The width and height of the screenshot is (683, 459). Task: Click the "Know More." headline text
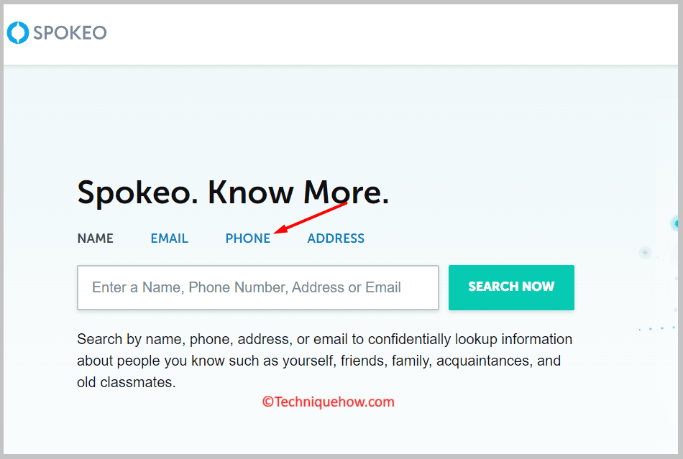coord(298,192)
